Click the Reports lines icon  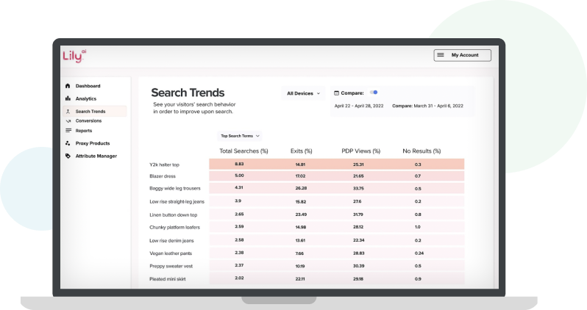click(x=68, y=131)
